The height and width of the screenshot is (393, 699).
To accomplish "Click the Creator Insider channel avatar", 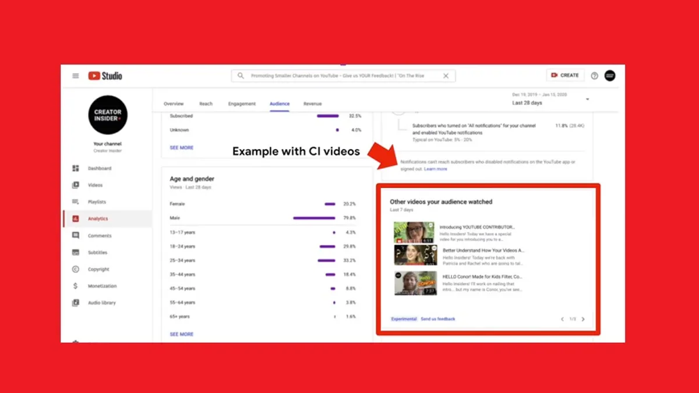I will click(x=108, y=115).
